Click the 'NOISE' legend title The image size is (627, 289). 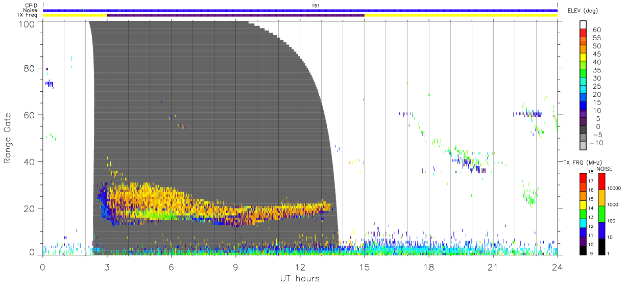pos(604,169)
